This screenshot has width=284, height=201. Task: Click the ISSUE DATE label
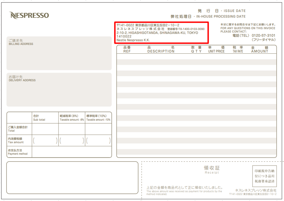coord(235,11)
